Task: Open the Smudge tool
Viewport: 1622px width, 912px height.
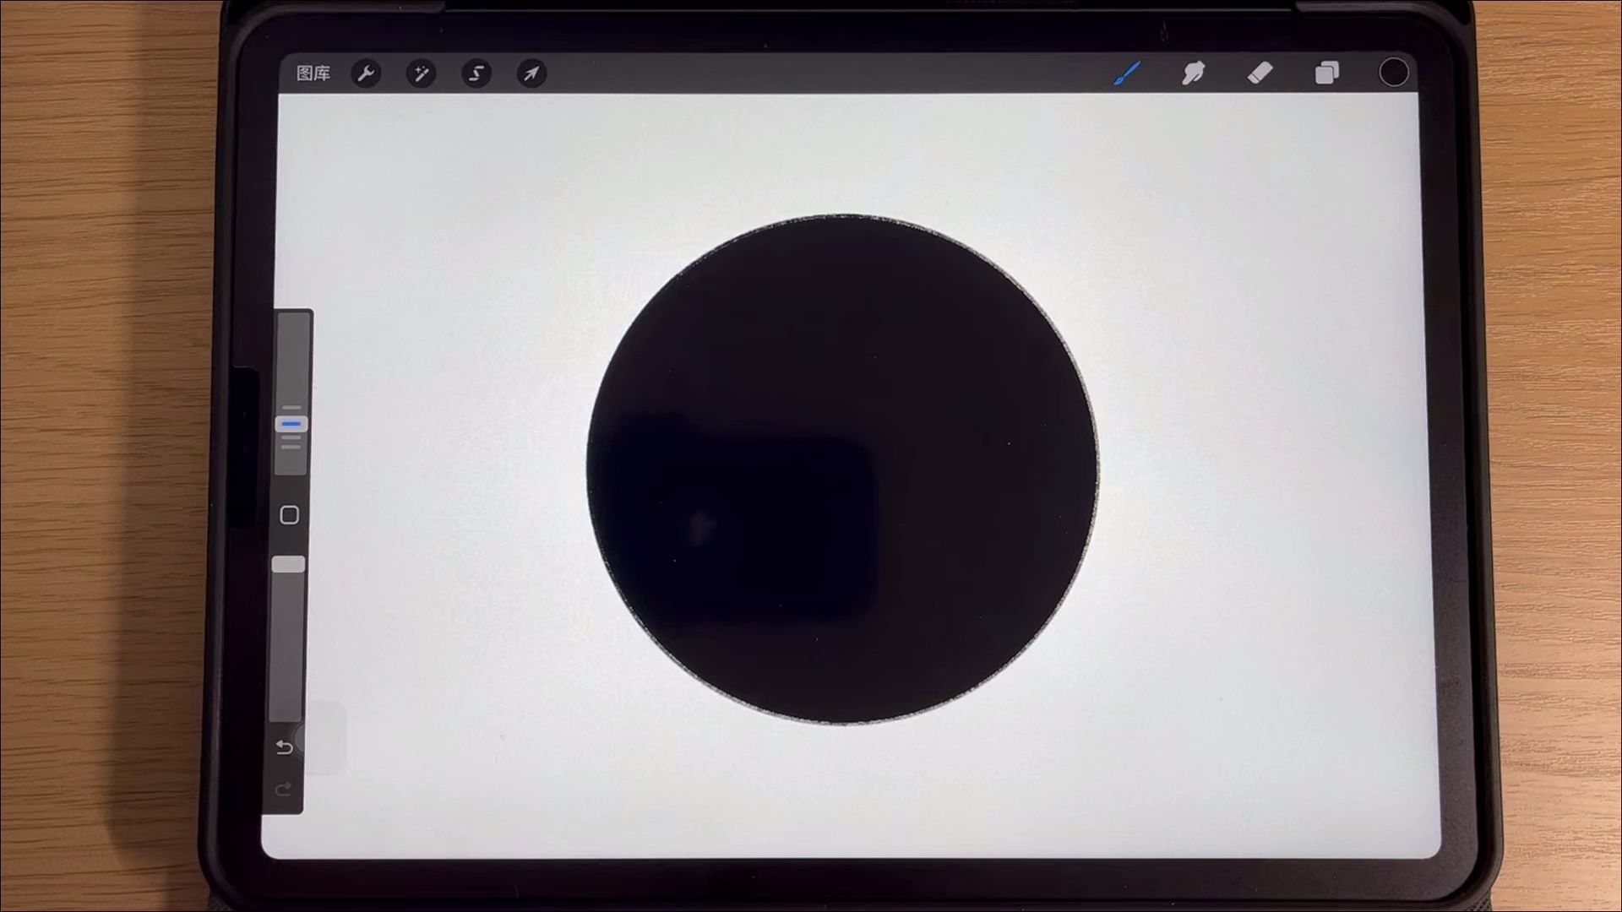Action: click(1194, 74)
